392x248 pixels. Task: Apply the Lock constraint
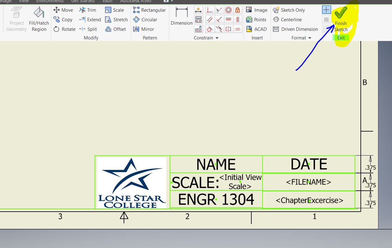click(x=237, y=10)
